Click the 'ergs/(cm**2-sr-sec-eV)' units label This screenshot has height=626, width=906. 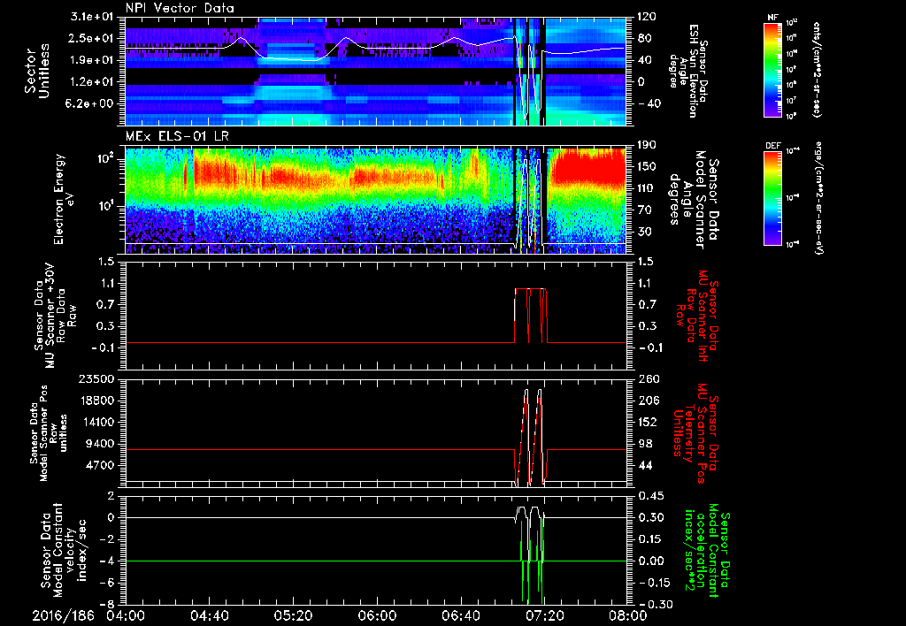pyautogui.click(x=818, y=198)
